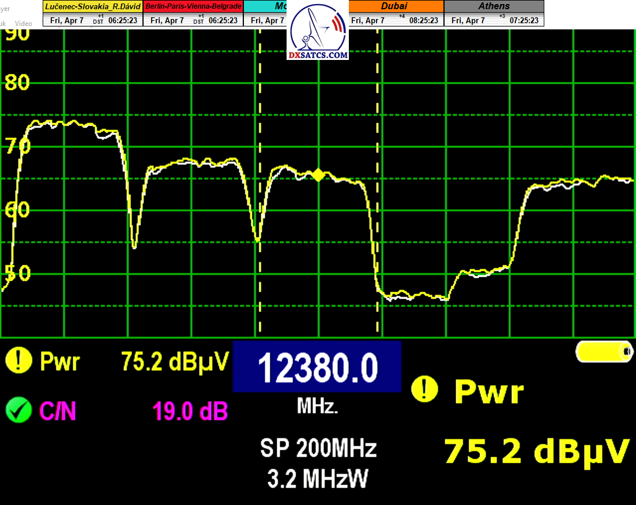This screenshot has width=636, height=505.
Task: Click the large warning icon beside right Pwr
Action: 424,390
